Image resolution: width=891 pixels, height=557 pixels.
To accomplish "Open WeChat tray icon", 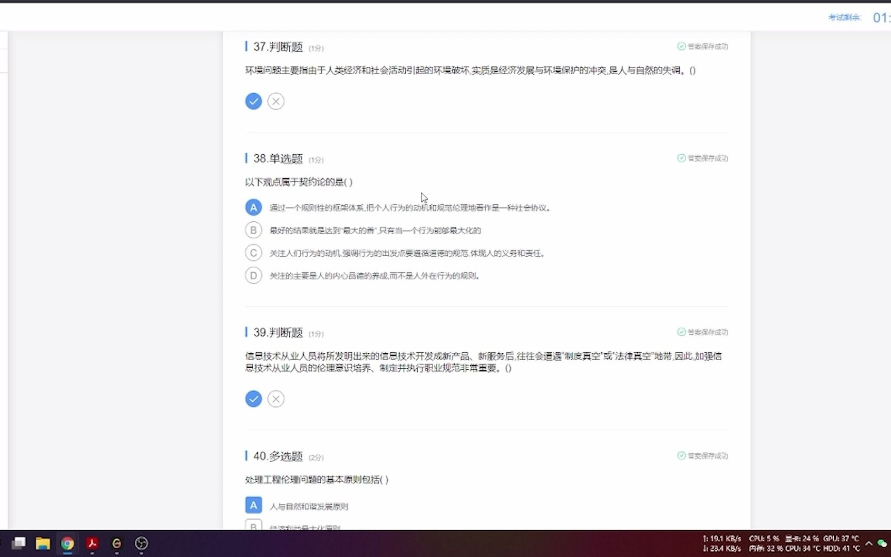I will coord(882,543).
